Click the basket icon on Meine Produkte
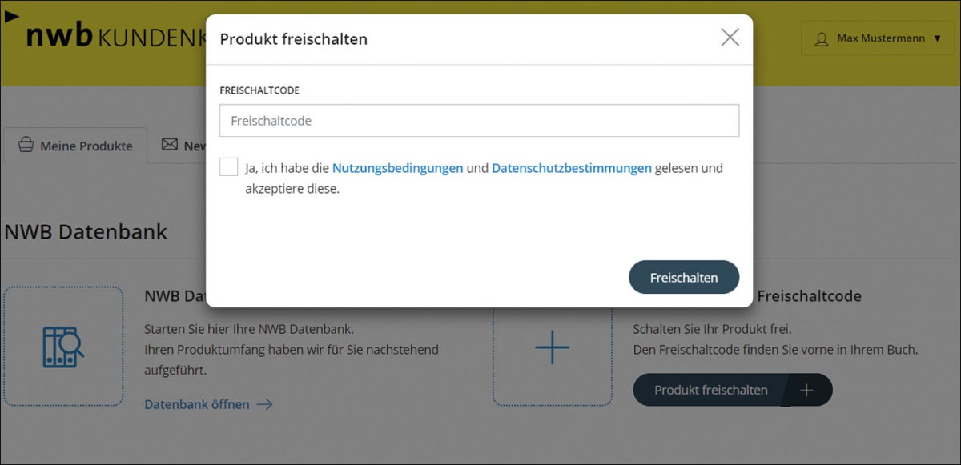The width and height of the screenshot is (961, 465). click(x=26, y=146)
